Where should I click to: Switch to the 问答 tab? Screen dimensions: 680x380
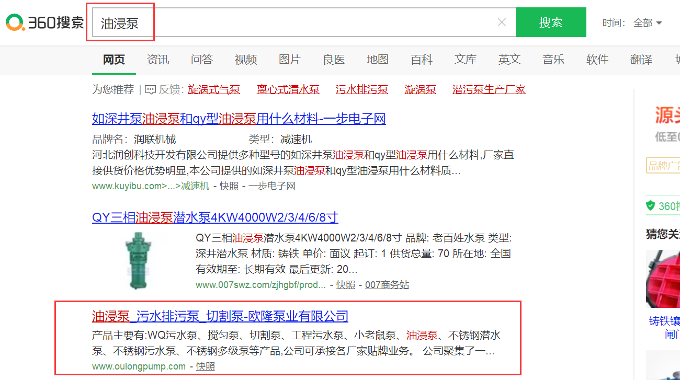point(202,60)
